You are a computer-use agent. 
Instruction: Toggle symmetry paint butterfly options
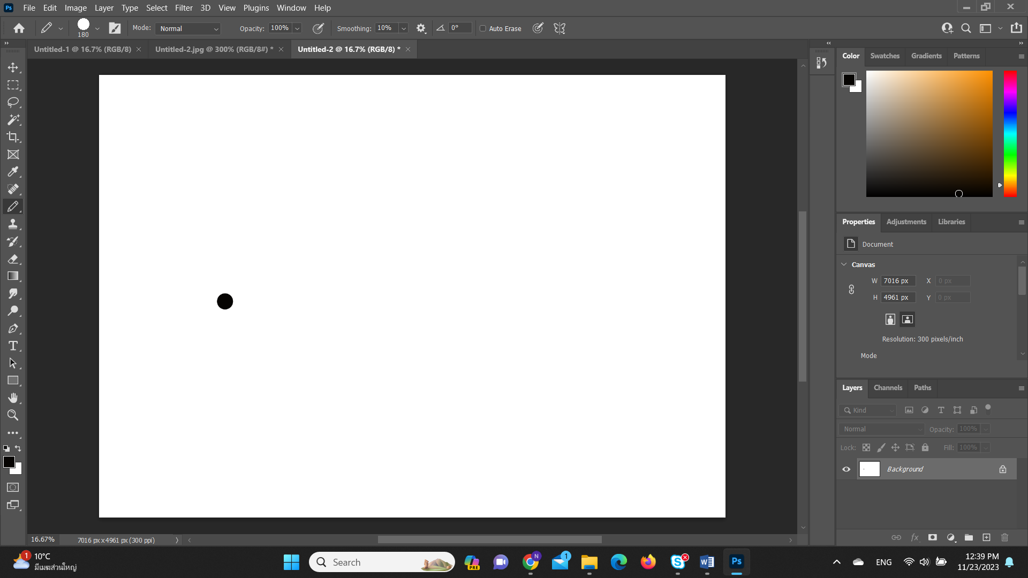tap(560, 28)
